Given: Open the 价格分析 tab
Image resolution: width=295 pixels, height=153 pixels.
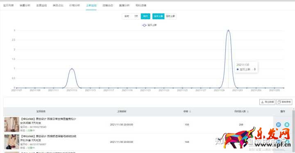Looking at the screenshot, I should pyautogui.click(x=75, y=5).
